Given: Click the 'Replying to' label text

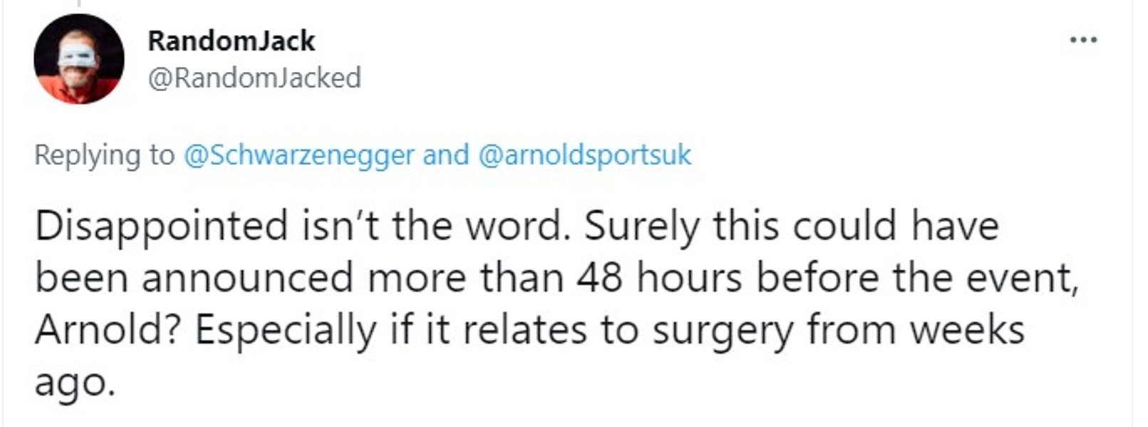Looking at the screenshot, I should [x=104, y=154].
